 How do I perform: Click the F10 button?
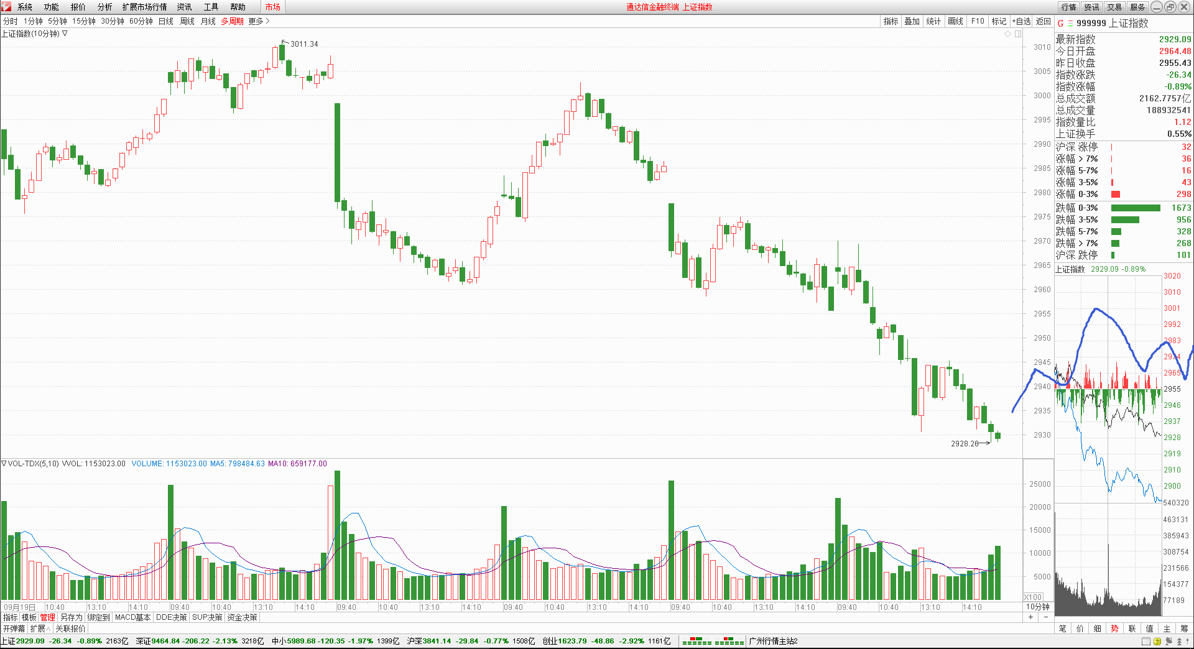point(978,21)
